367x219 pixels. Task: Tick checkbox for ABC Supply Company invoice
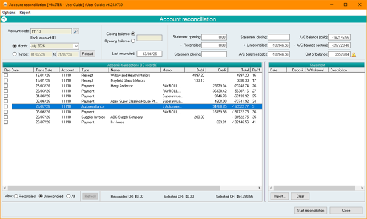click(x=5, y=117)
